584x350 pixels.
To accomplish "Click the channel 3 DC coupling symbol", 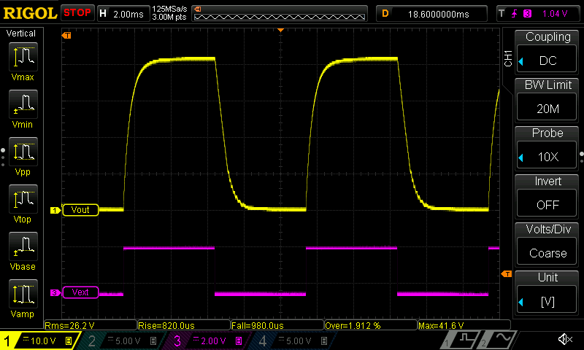I will [x=196, y=338].
